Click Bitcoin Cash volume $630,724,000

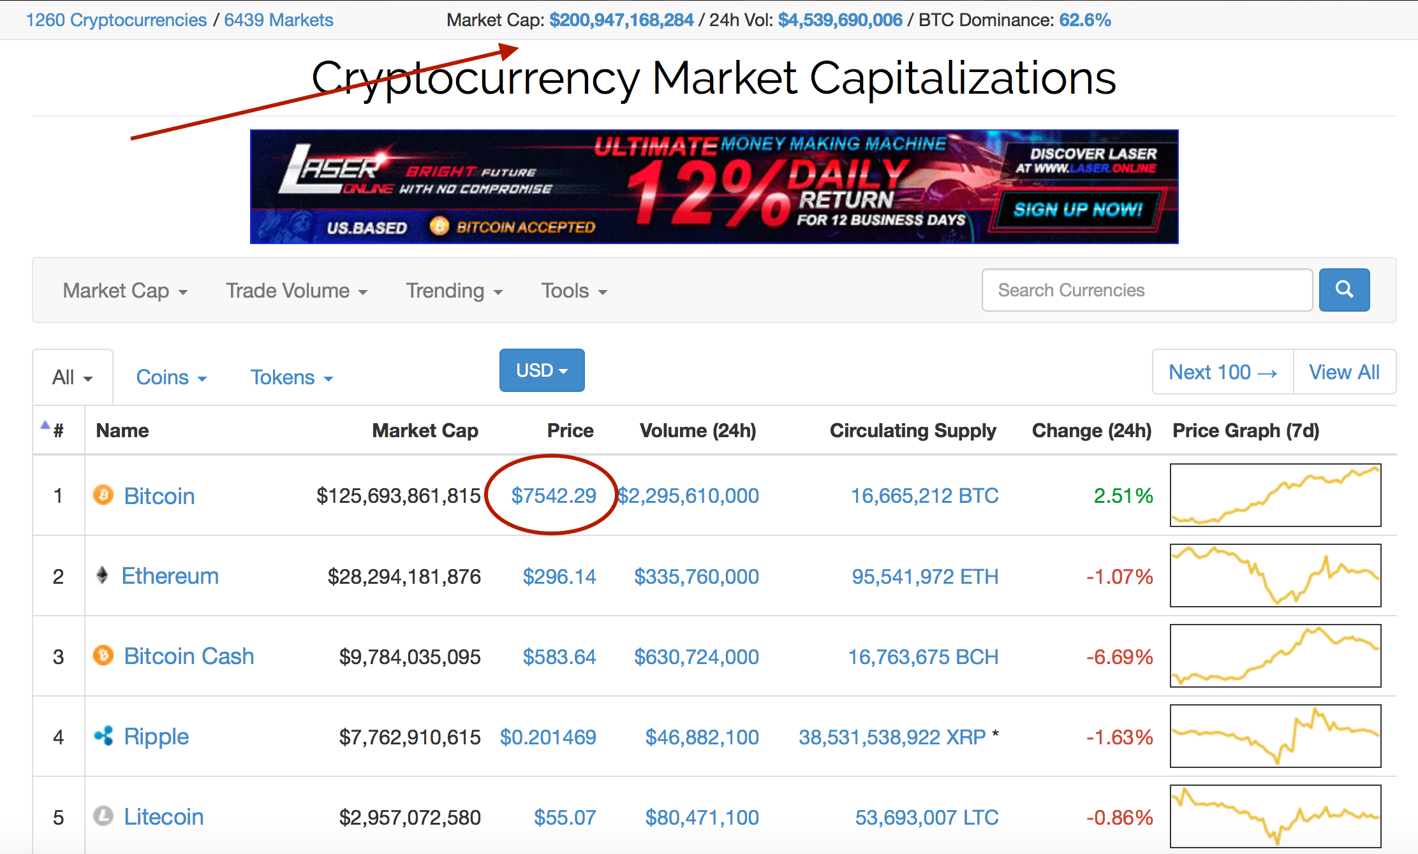point(697,657)
